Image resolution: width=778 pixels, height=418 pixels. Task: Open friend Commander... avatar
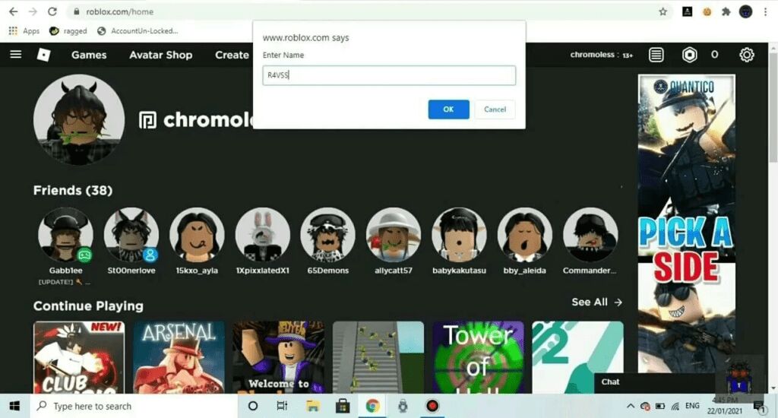[x=590, y=234]
